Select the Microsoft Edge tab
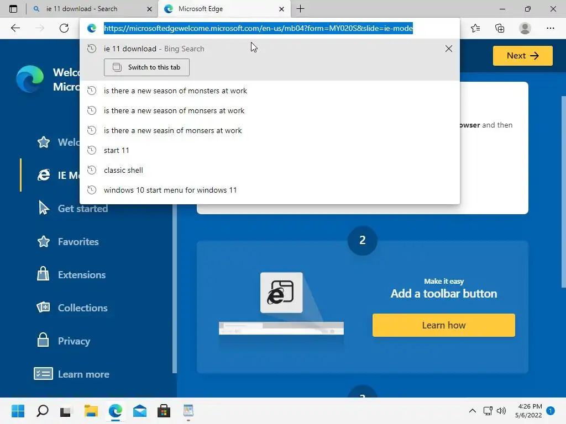 pos(224,9)
